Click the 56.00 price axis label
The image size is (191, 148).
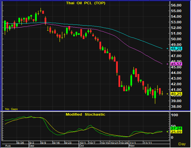tap(176, 5)
